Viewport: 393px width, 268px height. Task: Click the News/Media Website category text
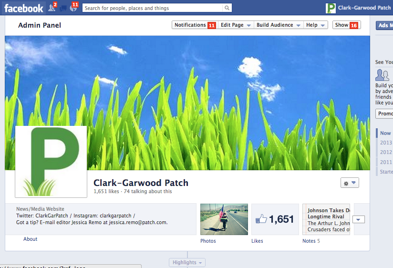(x=40, y=209)
